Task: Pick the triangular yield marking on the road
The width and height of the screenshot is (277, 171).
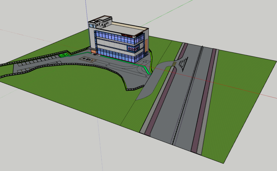Action: 183,64
